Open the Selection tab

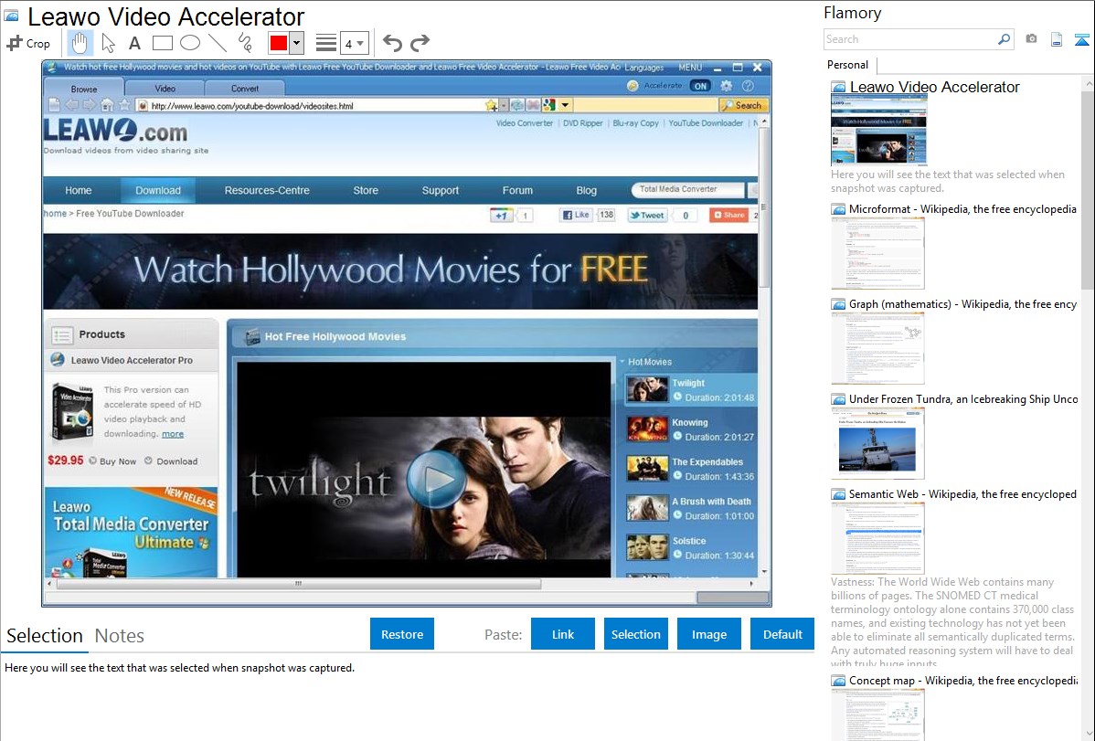point(45,636)
